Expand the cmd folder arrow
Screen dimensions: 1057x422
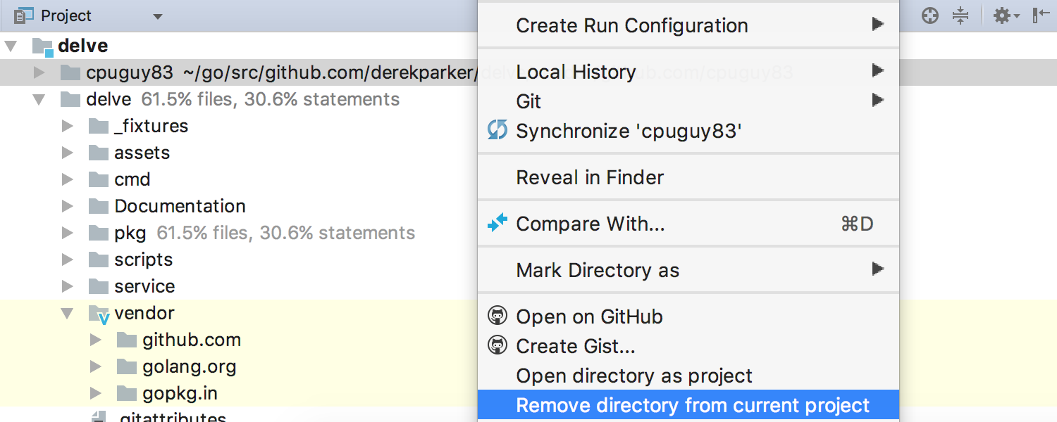(68, 180)
